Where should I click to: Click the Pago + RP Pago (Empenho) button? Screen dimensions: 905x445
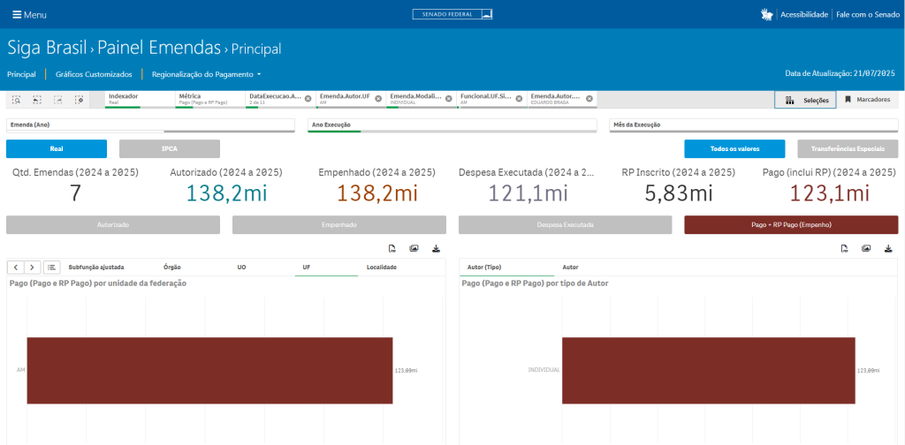[x=791, y=225]
